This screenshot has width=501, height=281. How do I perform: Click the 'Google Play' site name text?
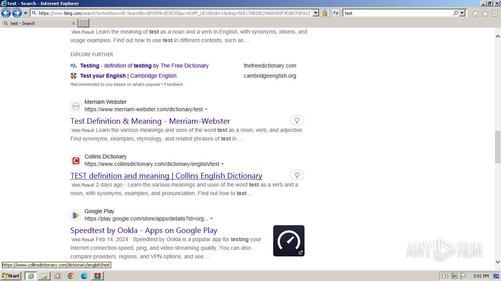(x=99, y=211)
